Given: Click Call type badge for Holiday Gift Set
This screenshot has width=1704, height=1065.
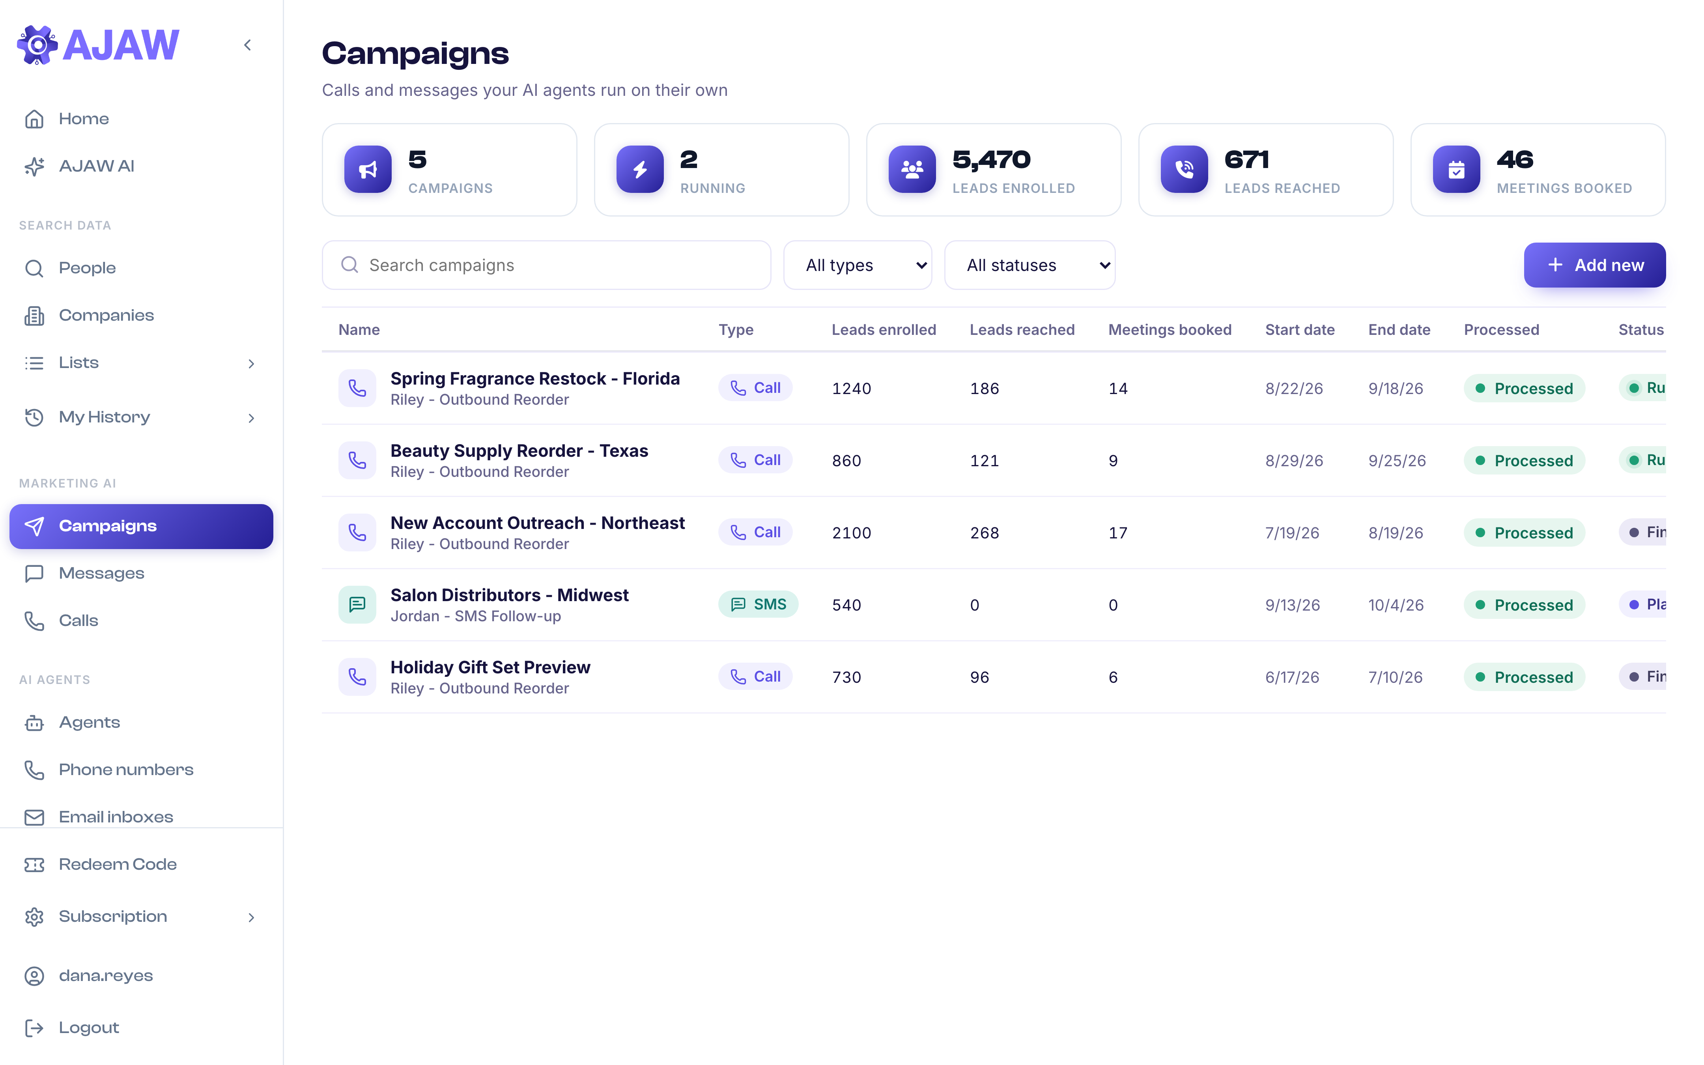Looking at the screenshot, I should pos(755,677).
